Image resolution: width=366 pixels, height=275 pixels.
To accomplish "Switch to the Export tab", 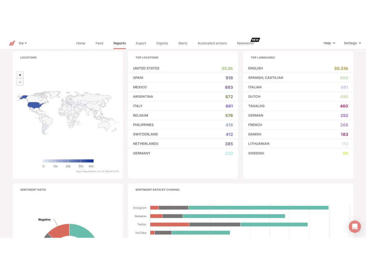I will (141, 43).
